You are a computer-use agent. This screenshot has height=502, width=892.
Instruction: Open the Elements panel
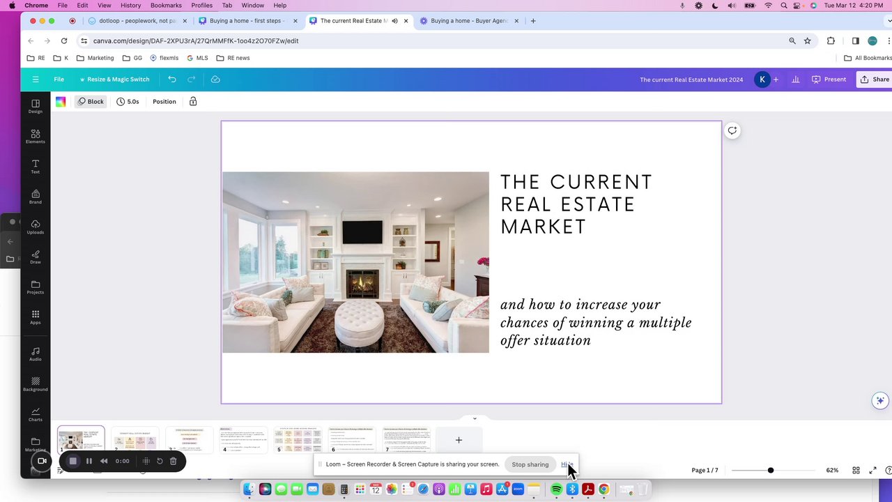(35, 136)
